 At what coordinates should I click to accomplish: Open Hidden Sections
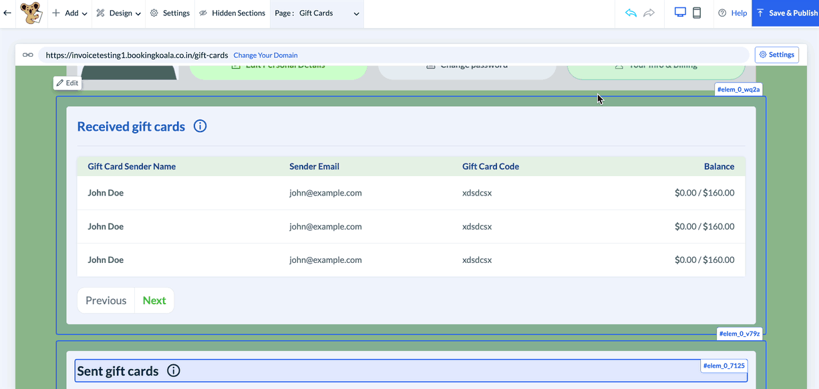coord(232,13)
